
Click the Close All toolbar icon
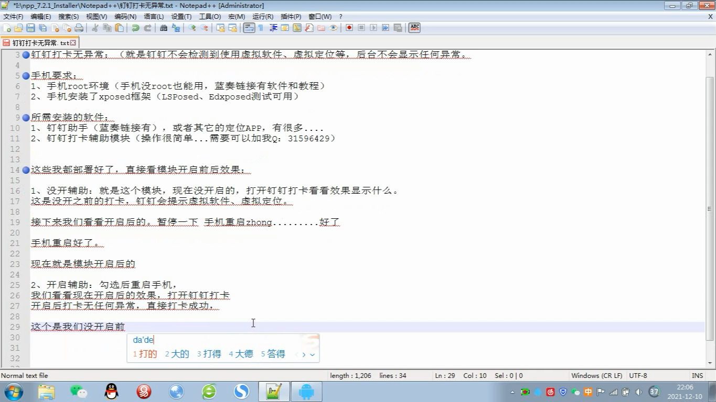click(x=67, y=28)
